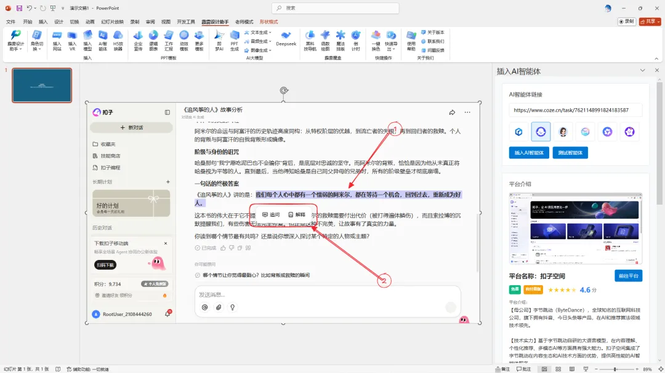Toggle 批注 comments pane in status bar
Viewport: 665px width, 373px height.
[524, 369]
